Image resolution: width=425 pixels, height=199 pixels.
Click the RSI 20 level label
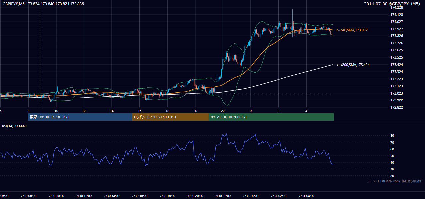tap(392, 176)
